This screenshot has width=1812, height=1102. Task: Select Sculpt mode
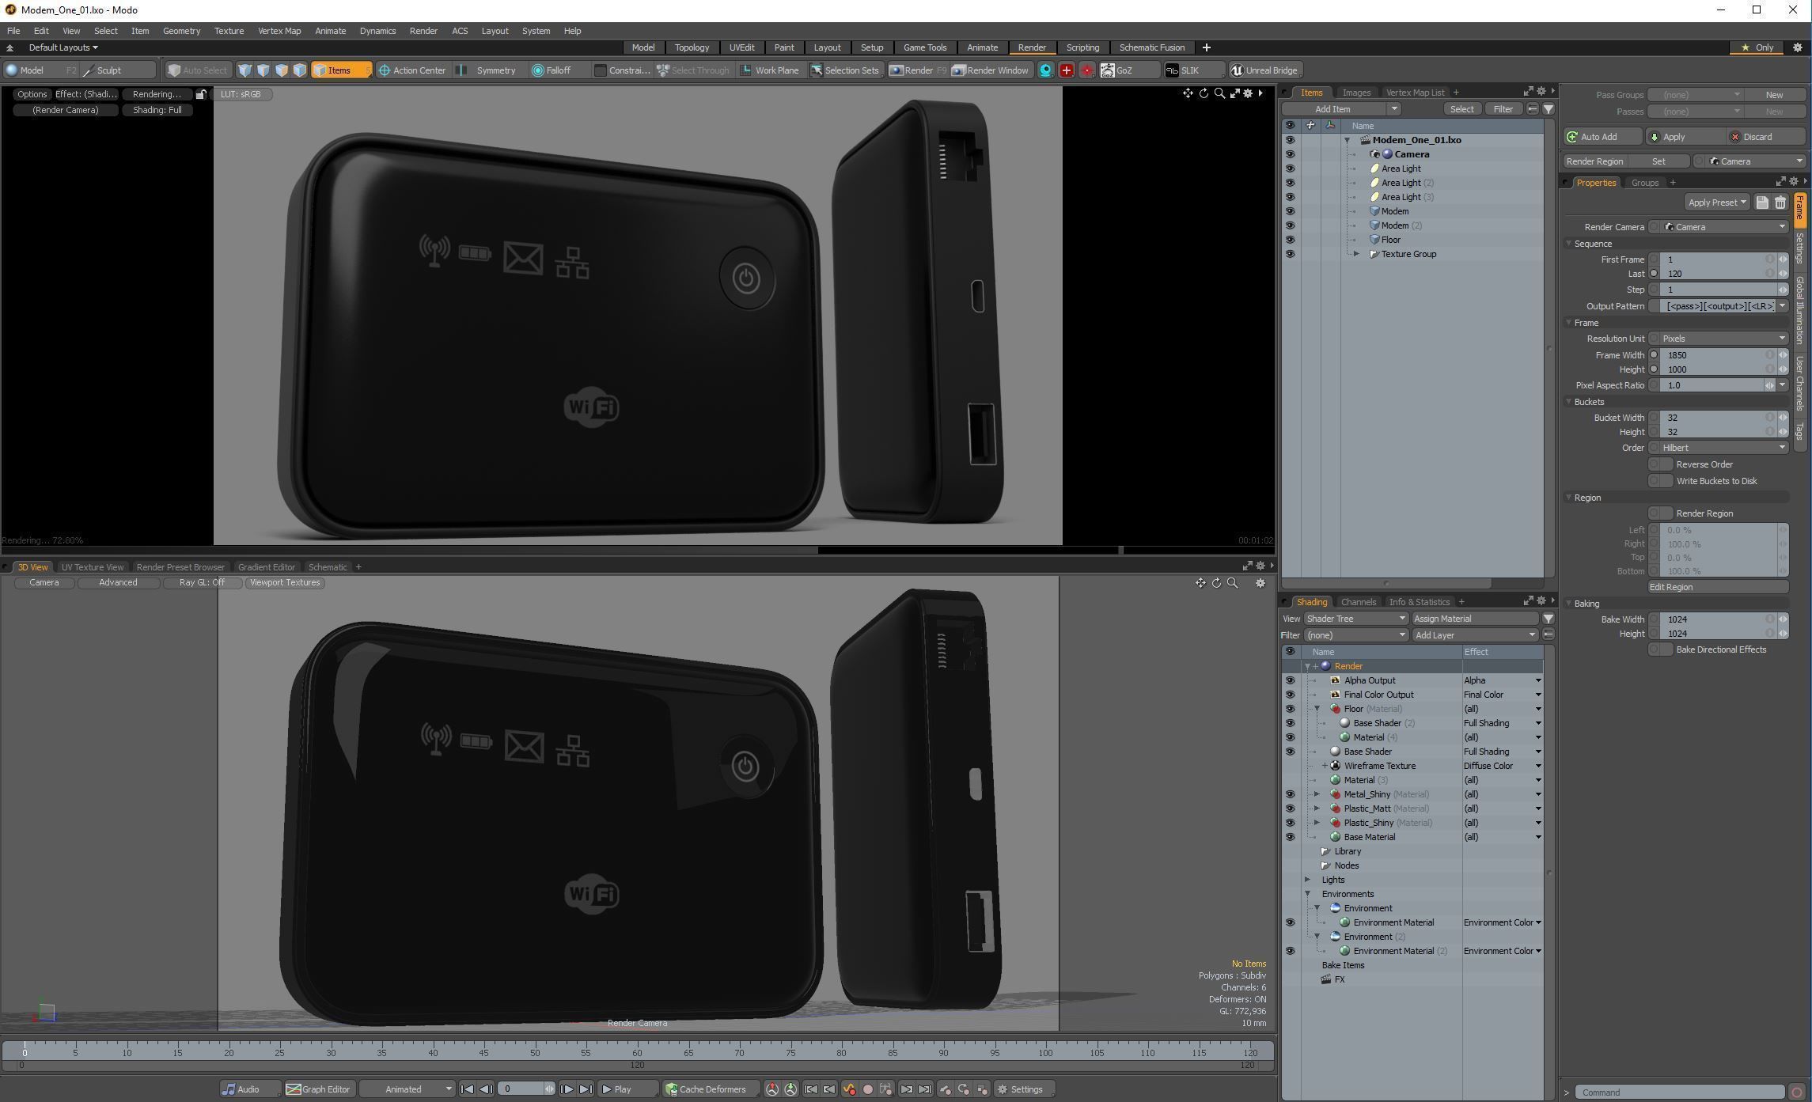(x=119, y=70)
